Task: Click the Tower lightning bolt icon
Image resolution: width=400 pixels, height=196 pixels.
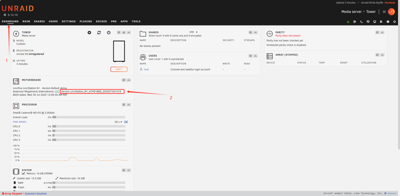Action: tap(16, 34)
